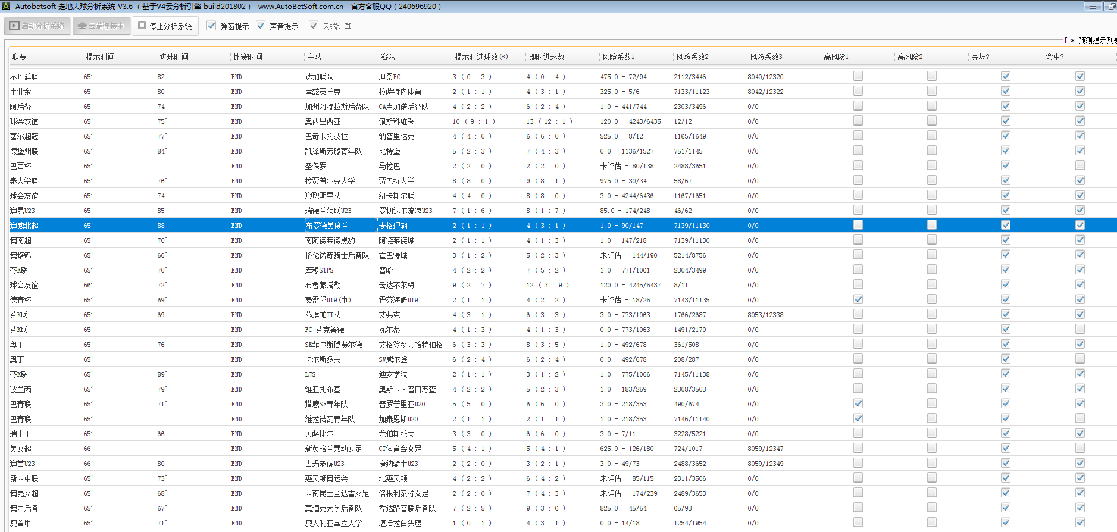Uncheck 完场? in the 圣保罗 row
Viewport: 1117px width, 532px height.
(x=1005, y=165)
